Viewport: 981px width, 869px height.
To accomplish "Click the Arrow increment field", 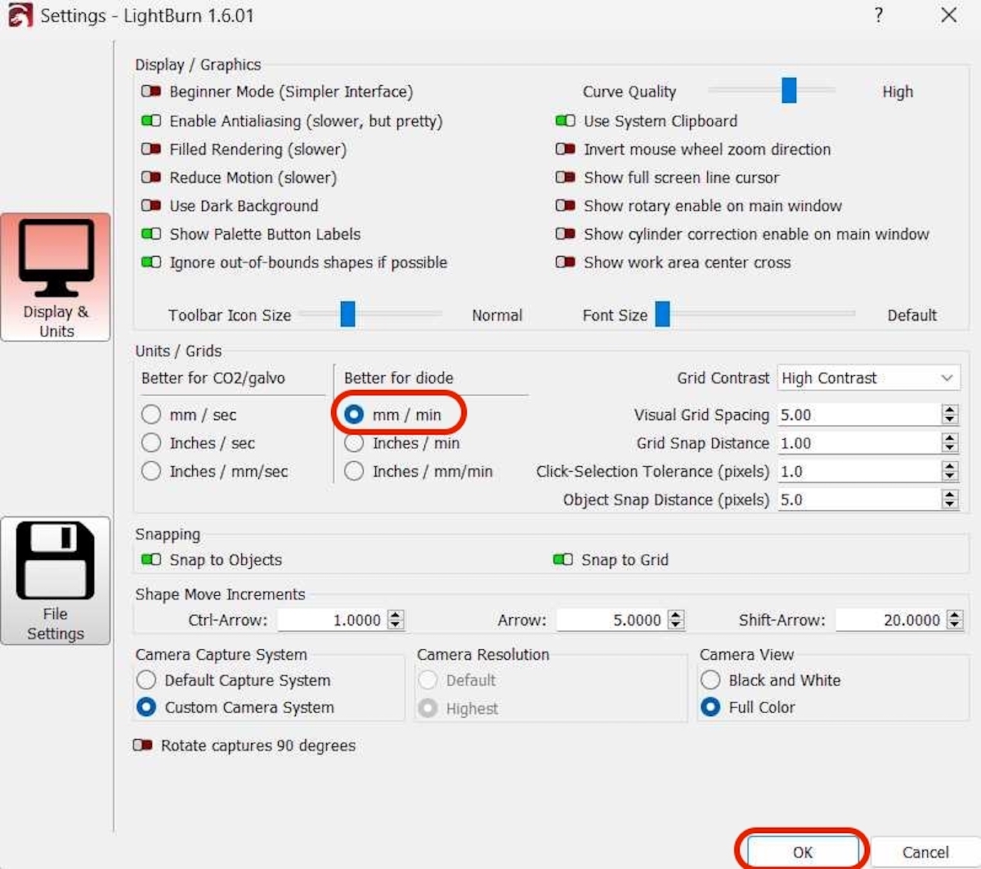I will [x=611, y=620].
